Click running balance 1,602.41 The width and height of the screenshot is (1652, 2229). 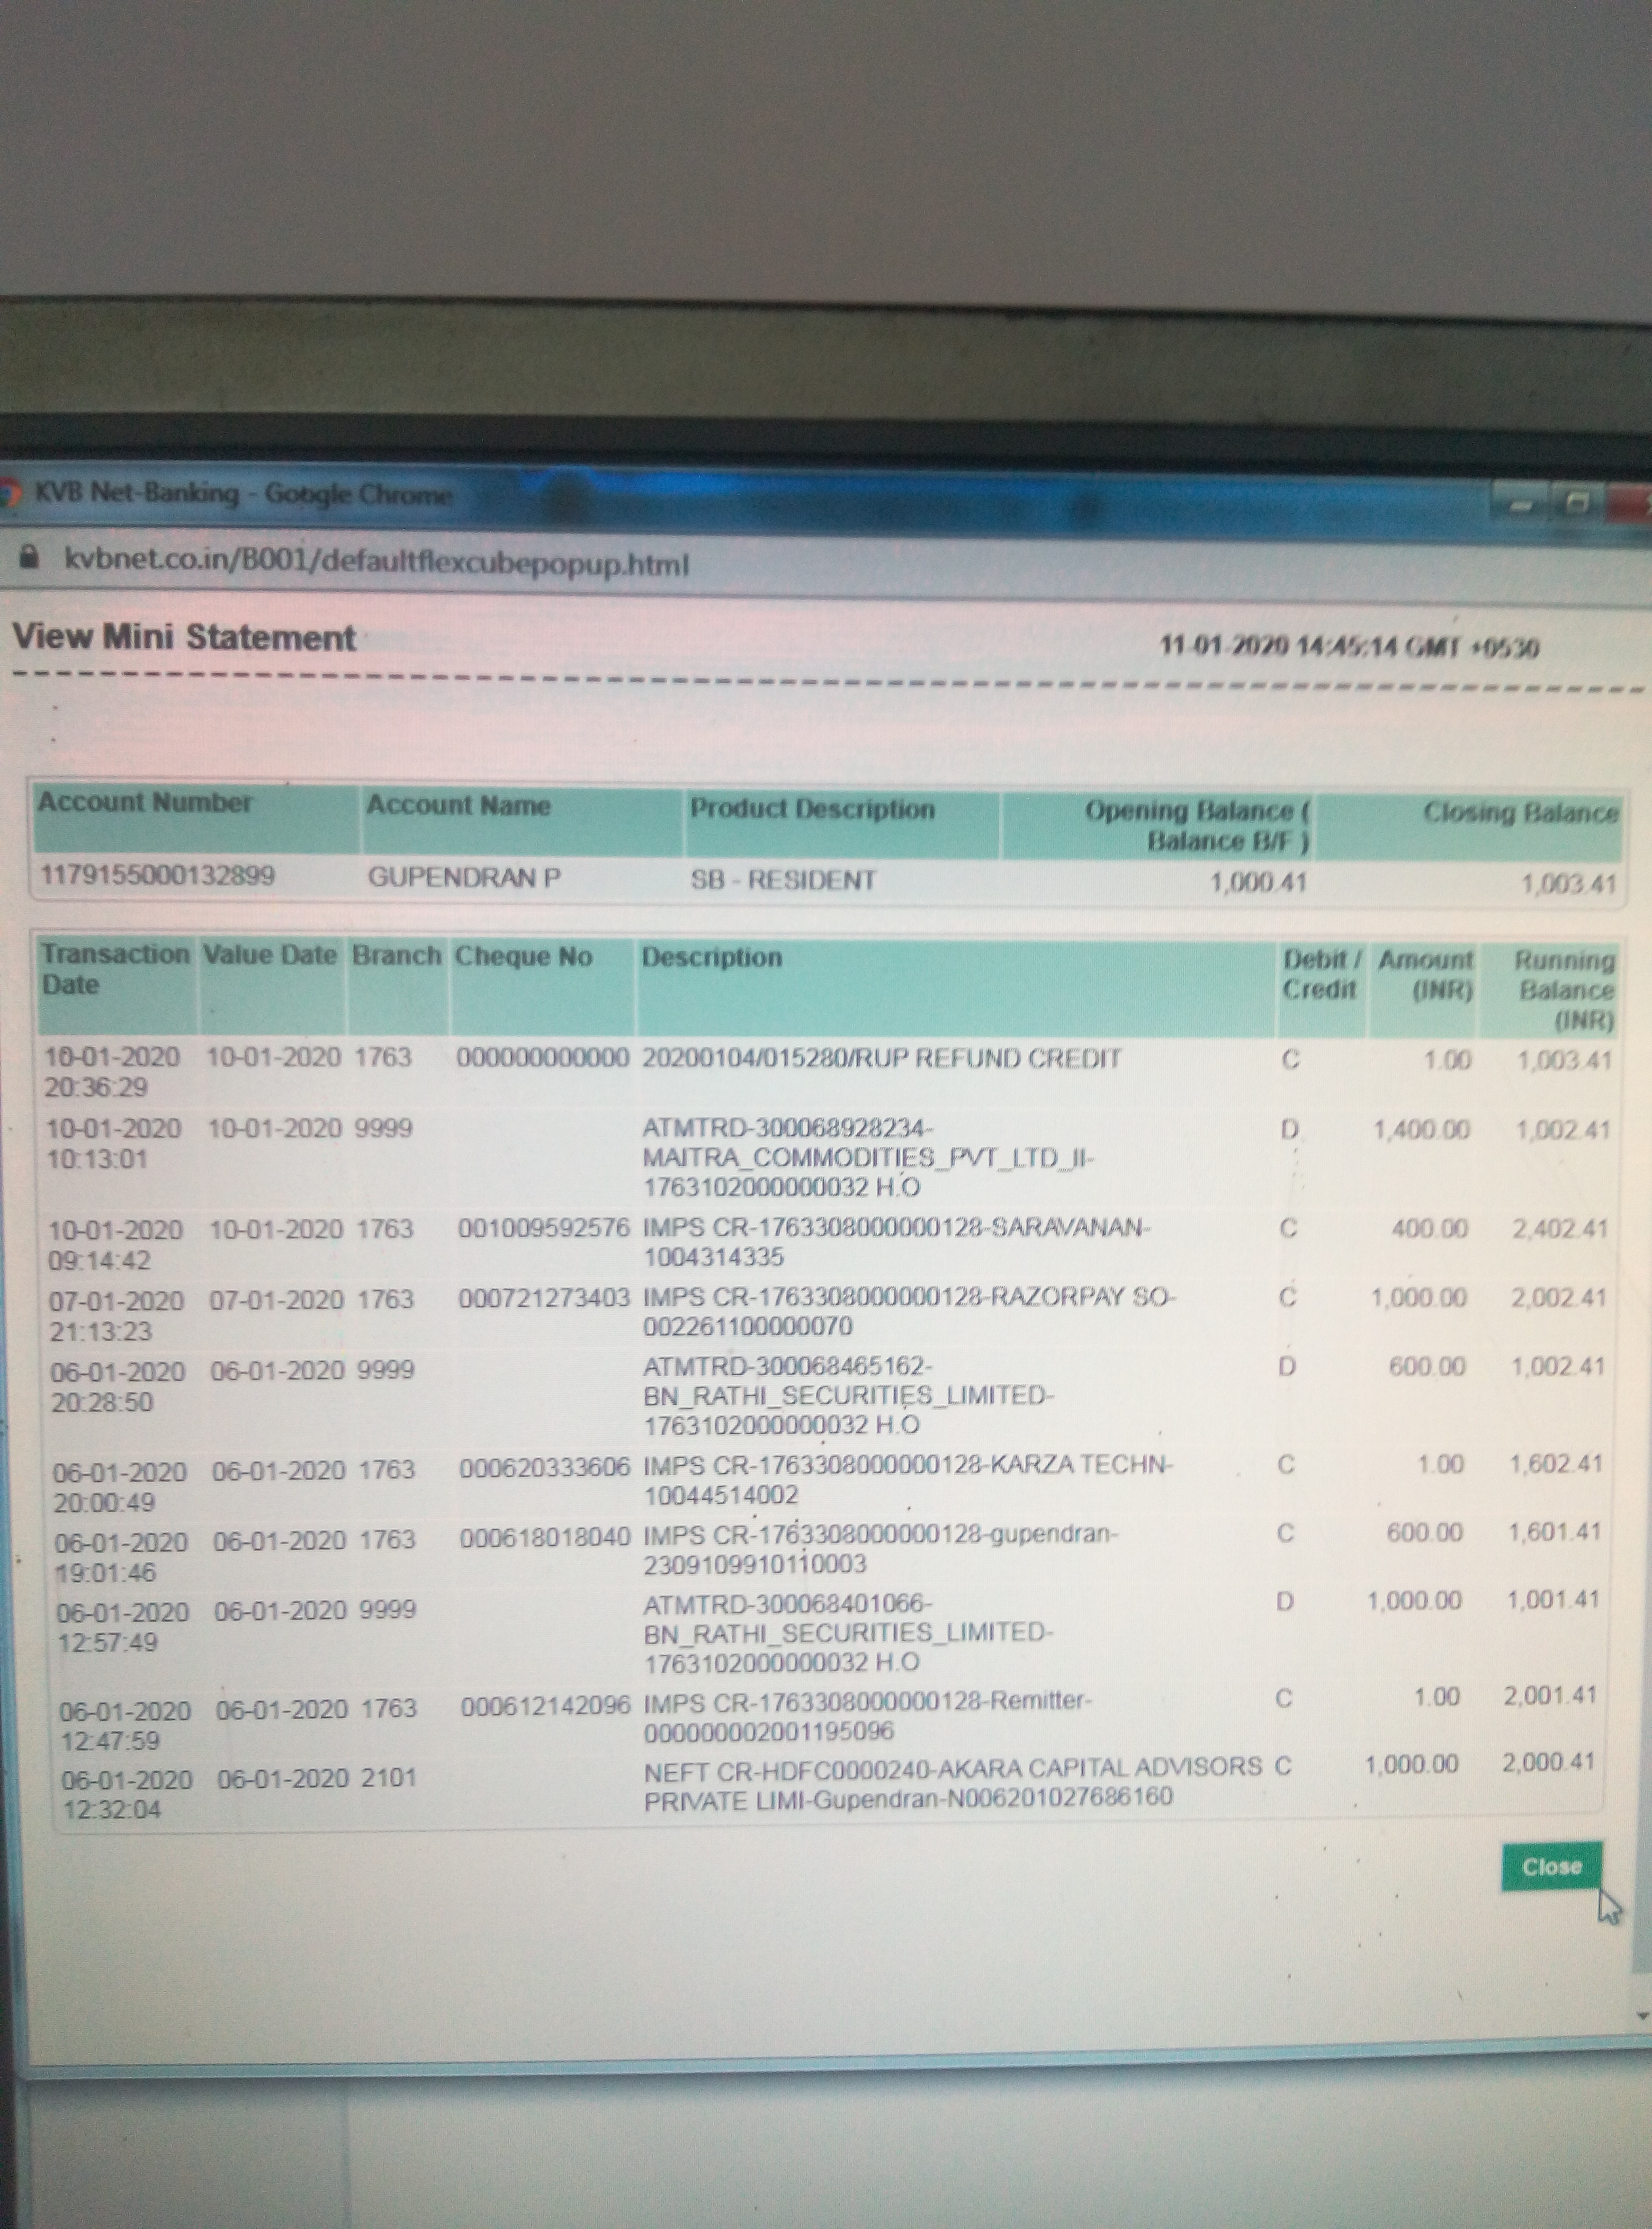tap(1557, 1464)
